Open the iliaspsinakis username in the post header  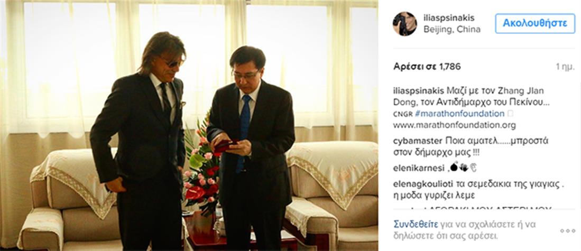[449, 18]
